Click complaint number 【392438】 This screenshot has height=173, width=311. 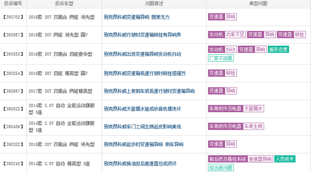13,127
